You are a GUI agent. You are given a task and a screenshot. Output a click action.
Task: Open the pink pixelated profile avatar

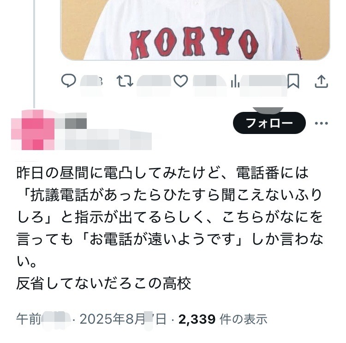click(x=33, y=130)
